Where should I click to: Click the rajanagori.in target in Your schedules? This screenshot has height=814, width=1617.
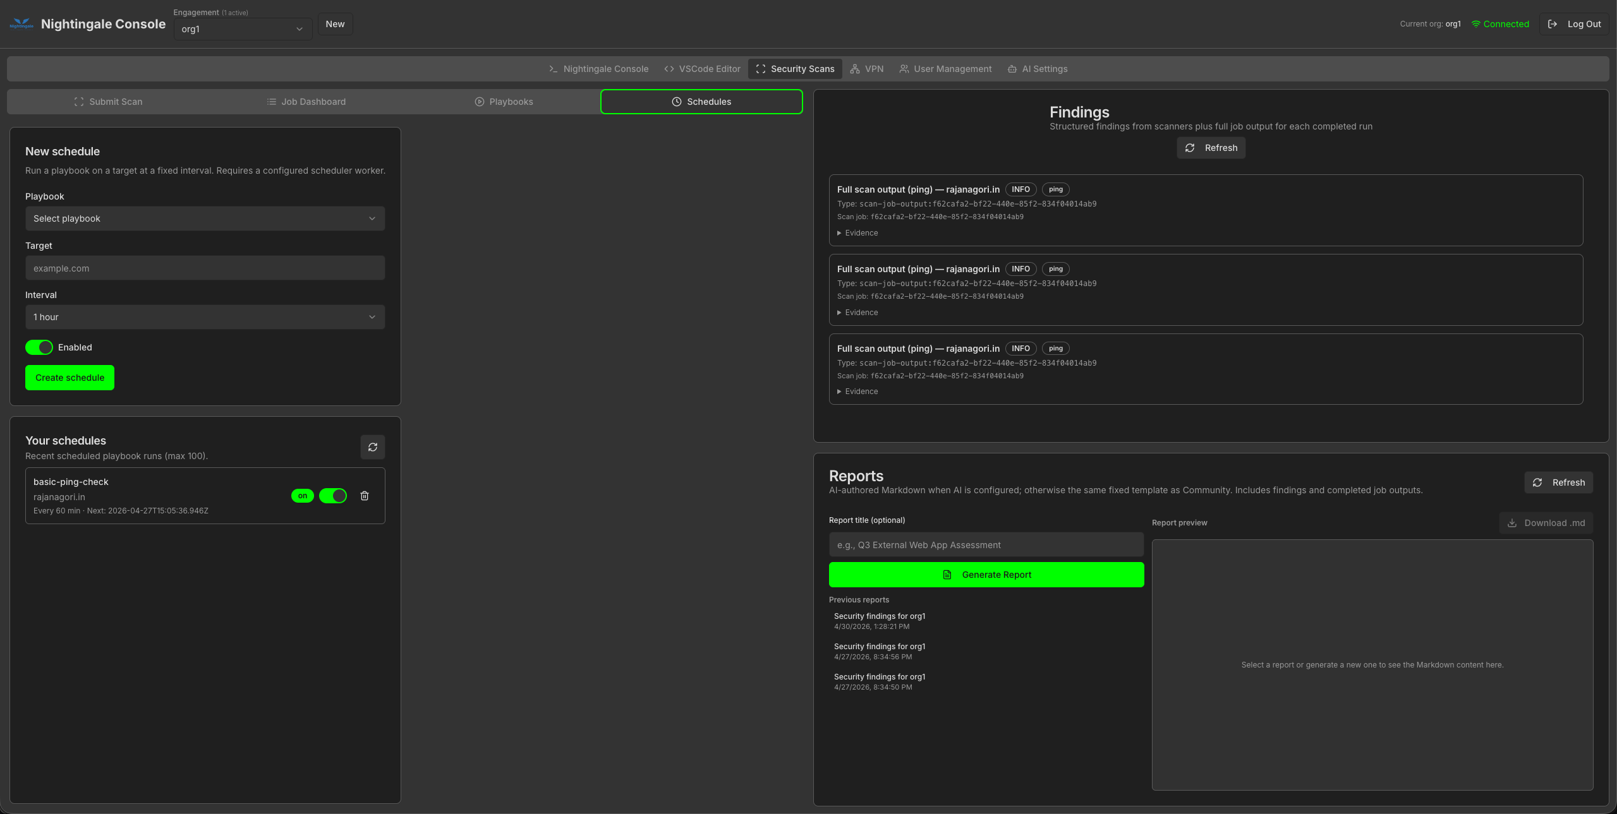click(x=59, y=497)
